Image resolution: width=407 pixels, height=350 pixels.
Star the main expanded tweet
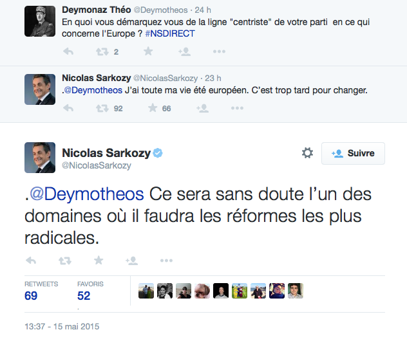coord(98,261)
